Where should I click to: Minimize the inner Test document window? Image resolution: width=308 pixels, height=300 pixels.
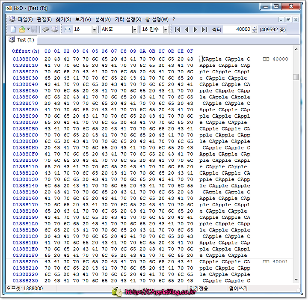(x=281, y=19)
